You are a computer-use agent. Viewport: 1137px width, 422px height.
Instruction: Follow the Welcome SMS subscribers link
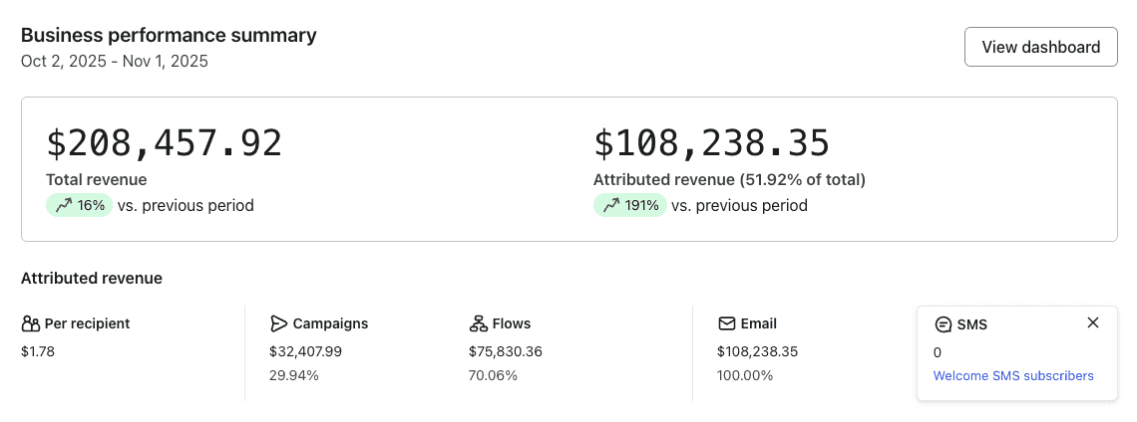[1013, 375]
